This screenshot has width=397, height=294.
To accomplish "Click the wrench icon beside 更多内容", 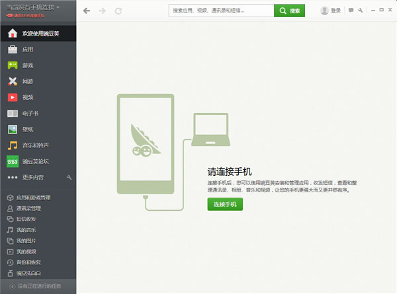I will coord(69,178).
